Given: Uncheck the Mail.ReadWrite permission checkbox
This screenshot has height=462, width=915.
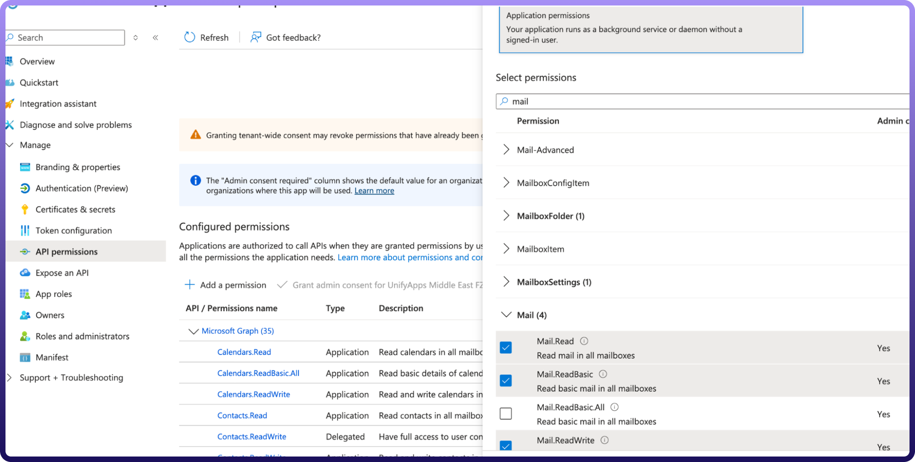Looking at the screenshot, I should [506, 445].
